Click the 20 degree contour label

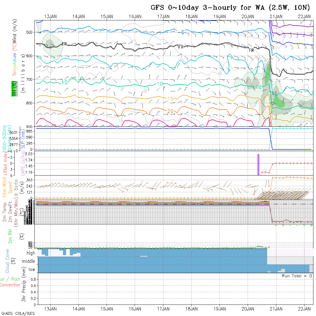click(x=170, y=111)
